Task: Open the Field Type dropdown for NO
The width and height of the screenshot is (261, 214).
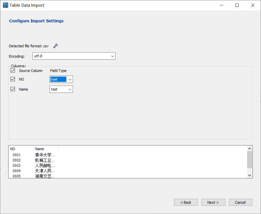Action: 70,79
